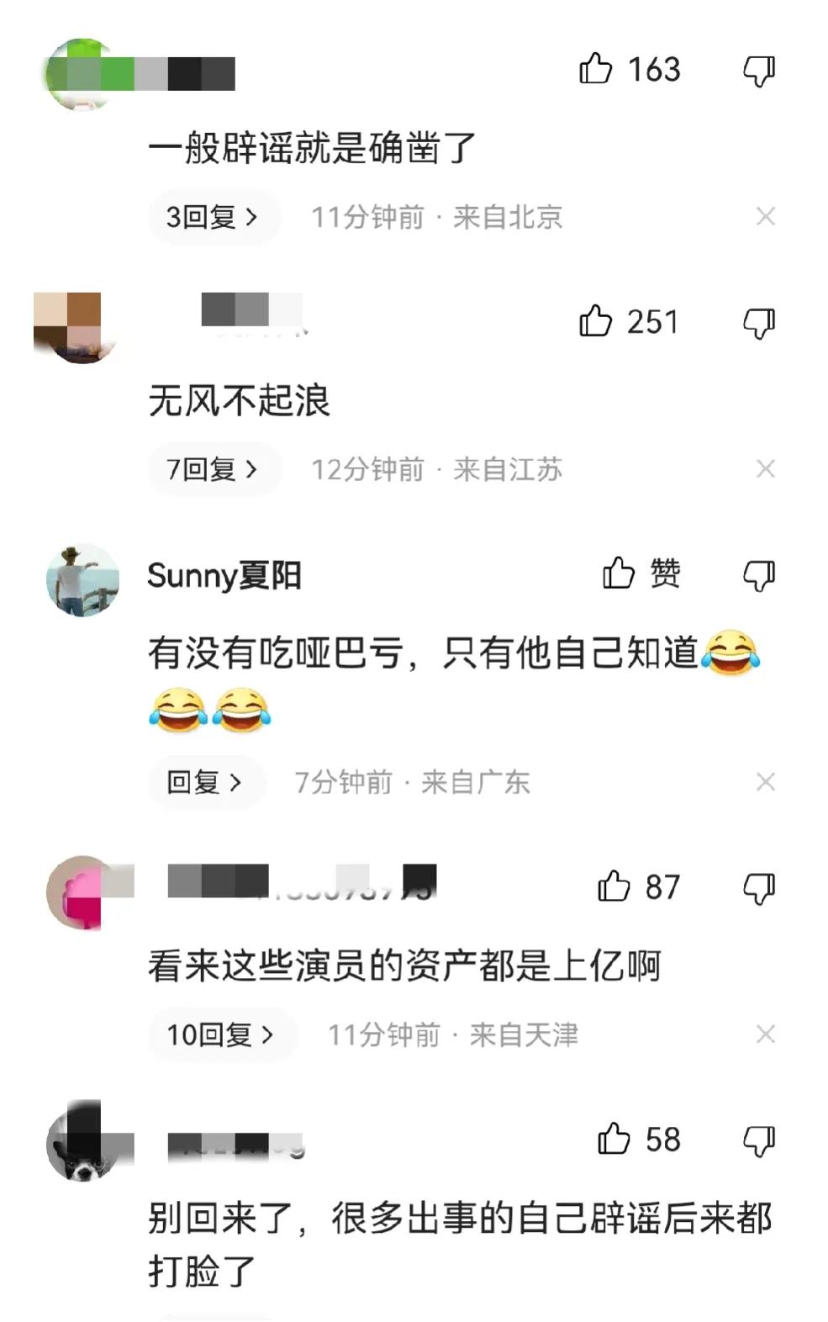This screenshot has width=828, height=1322.
Task: Open the Sunny夏阳 username link
Action: [224, 576]
